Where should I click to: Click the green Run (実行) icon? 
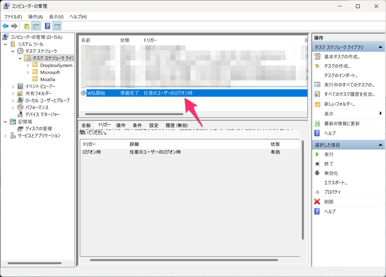[317, 154]
